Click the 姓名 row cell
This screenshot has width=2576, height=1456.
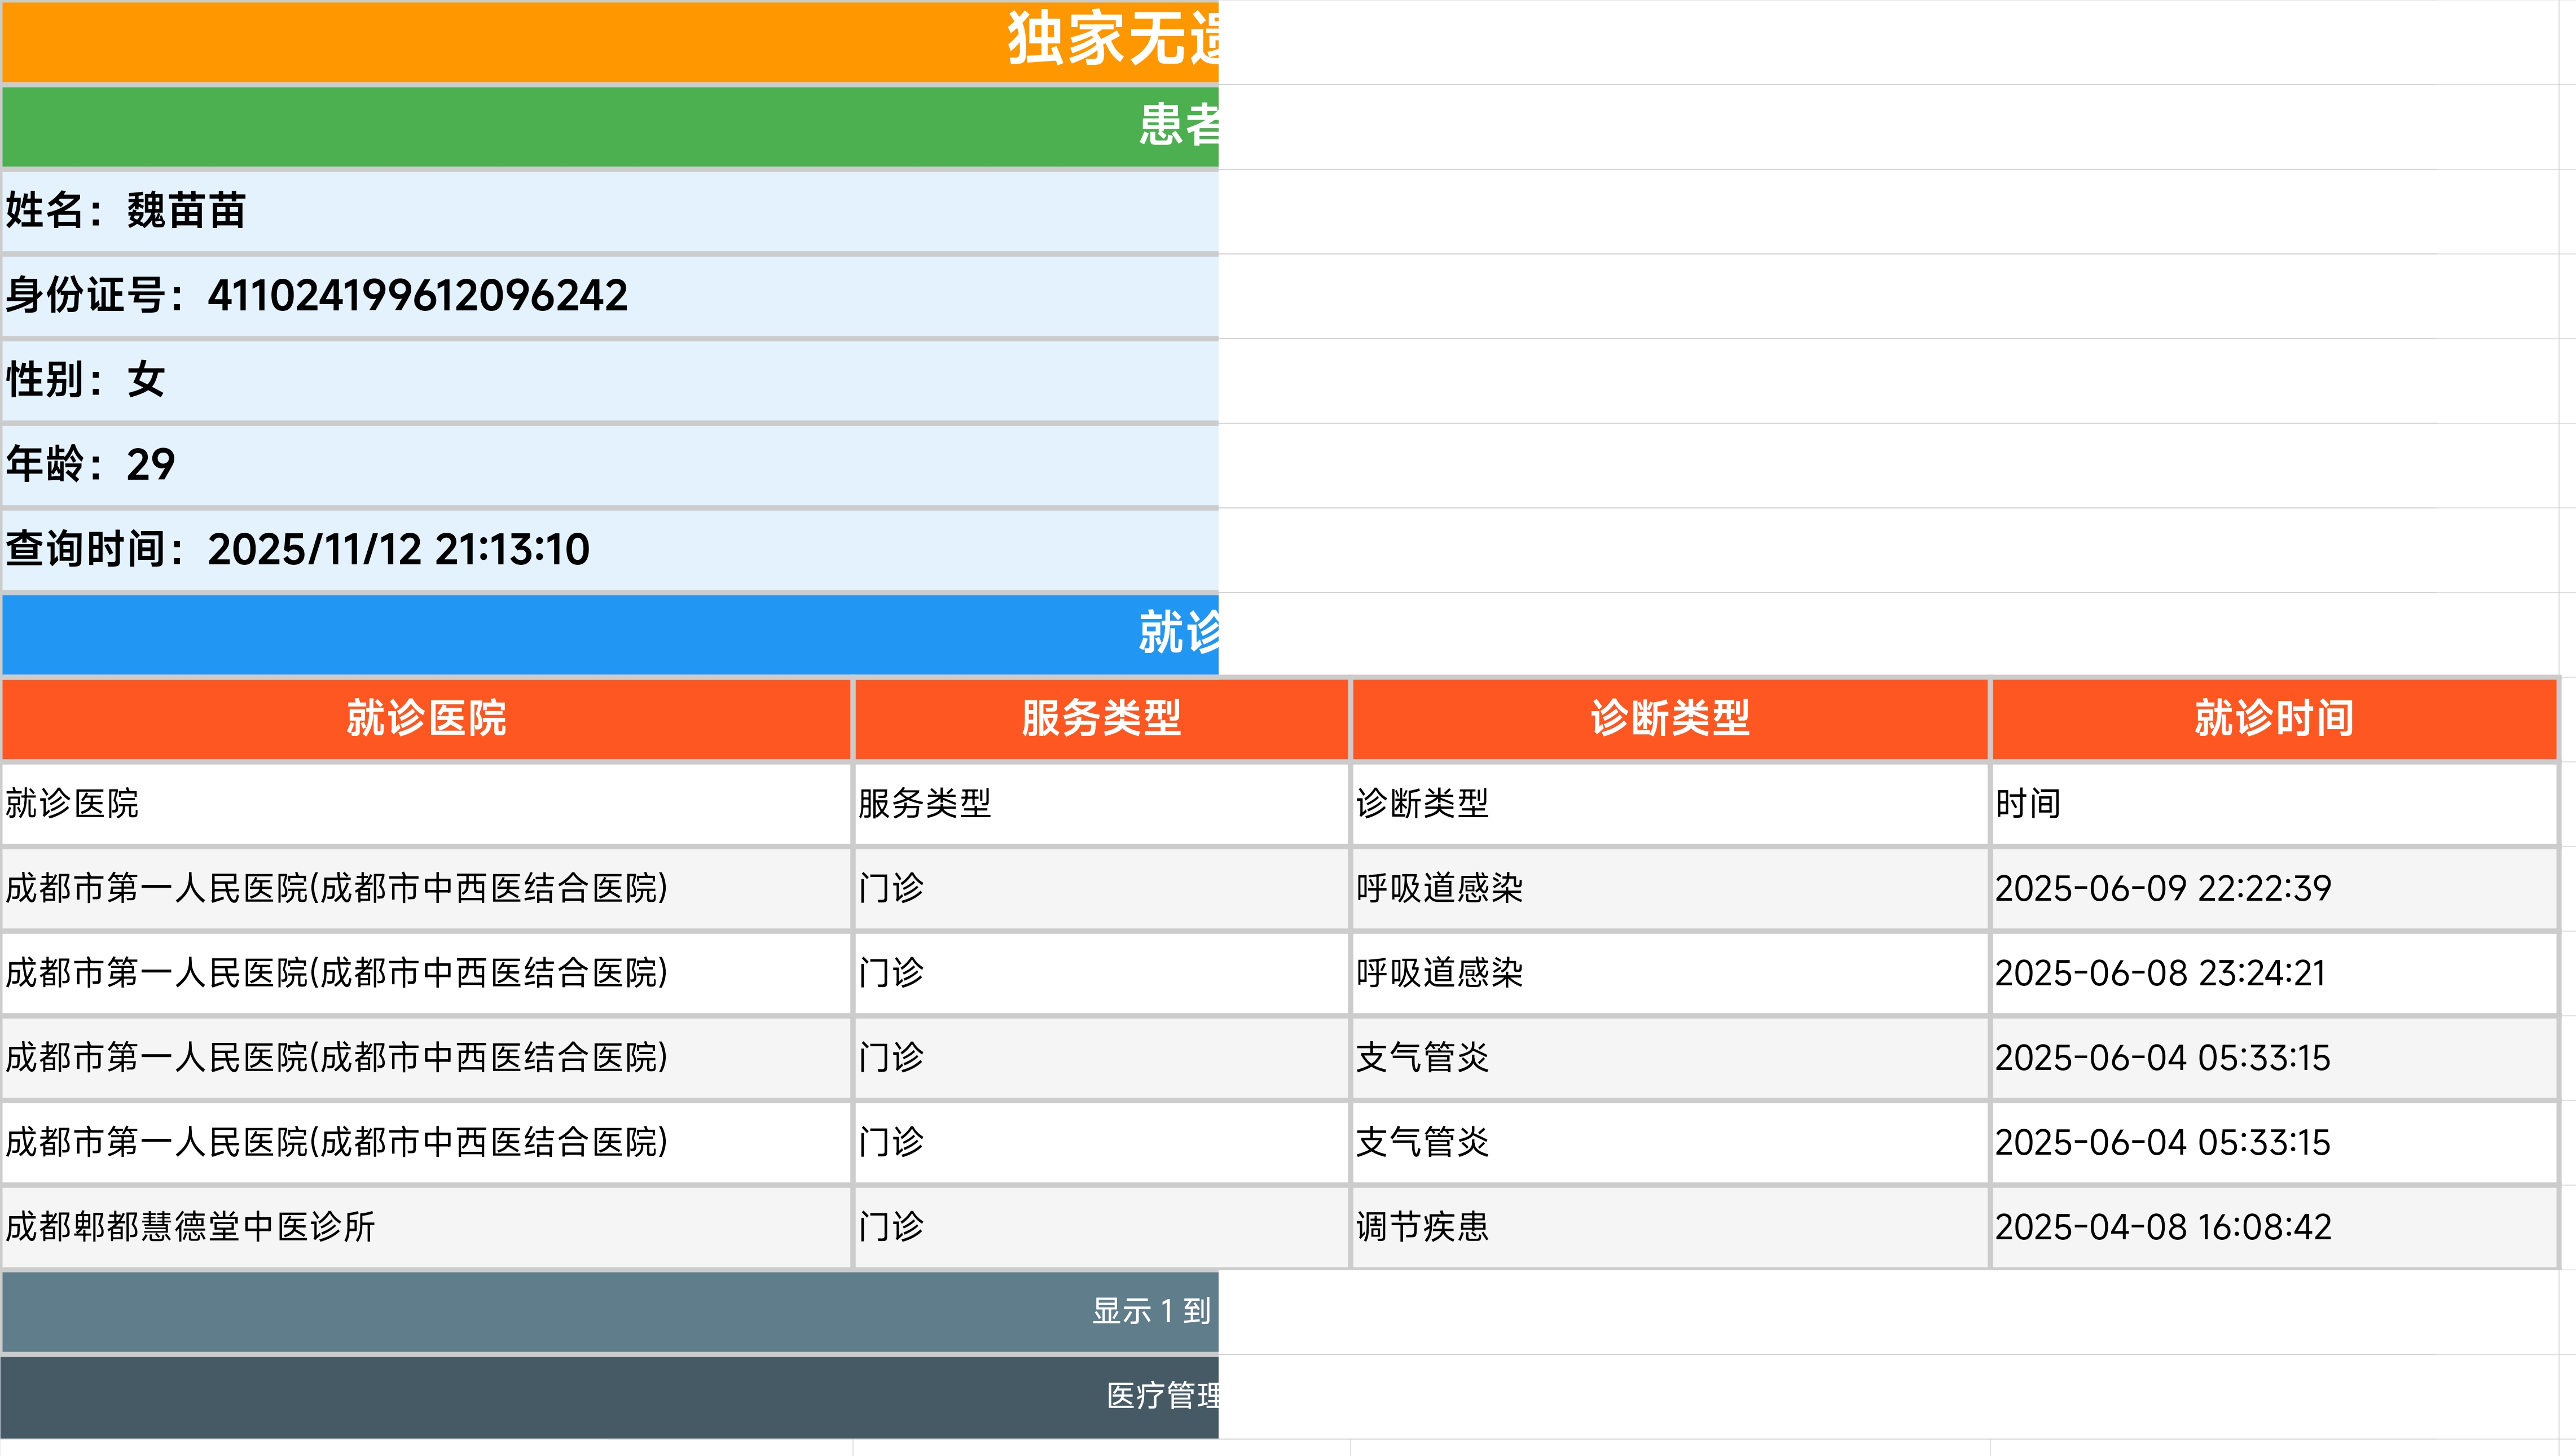[610, 211]
